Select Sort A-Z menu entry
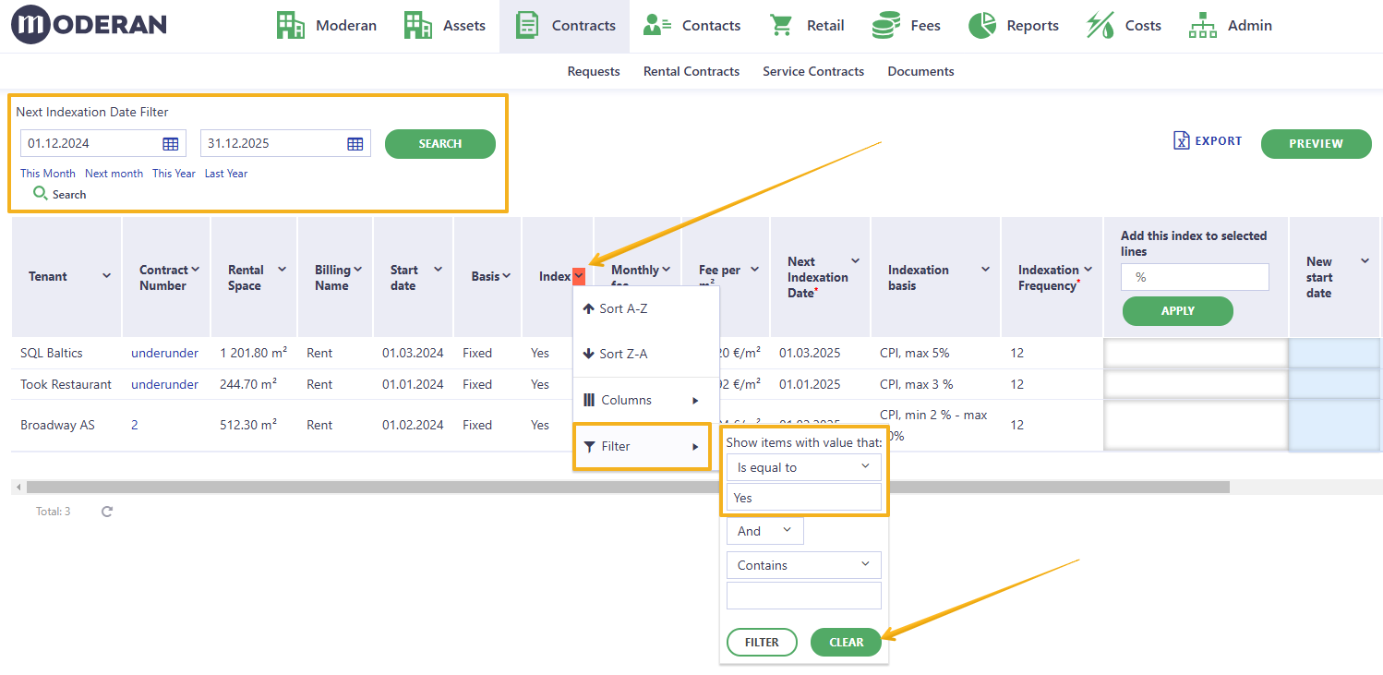 (646, 308)
